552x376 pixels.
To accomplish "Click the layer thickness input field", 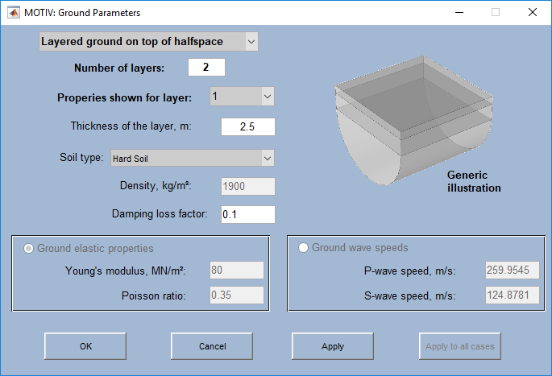I will coord(247,126).
